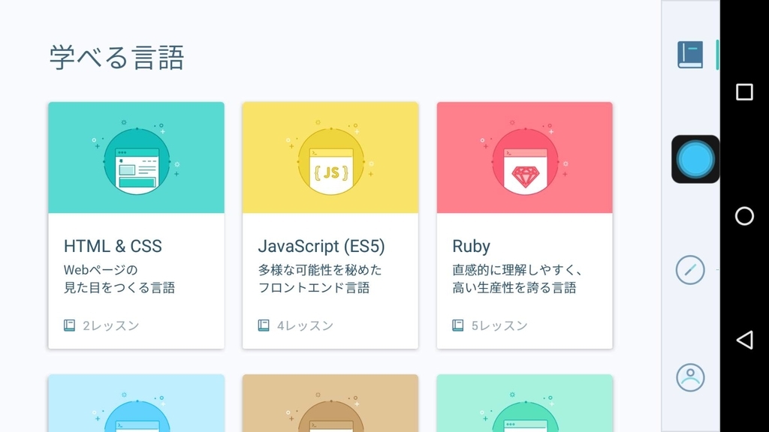769x432 pixels.
Task: Click the Ruby gem icon illustration
Action: tap(525, 162)
